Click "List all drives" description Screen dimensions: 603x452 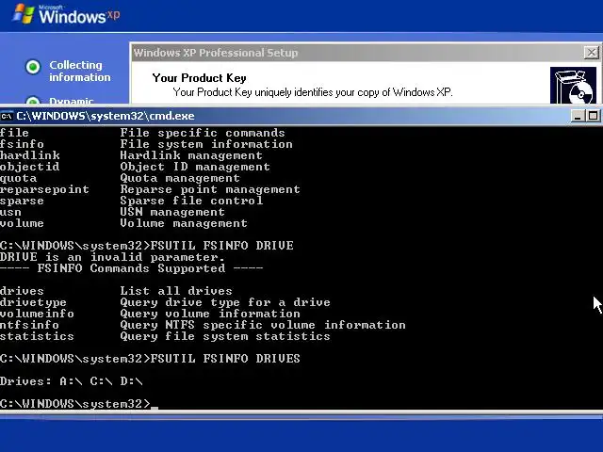click(176, 291)
